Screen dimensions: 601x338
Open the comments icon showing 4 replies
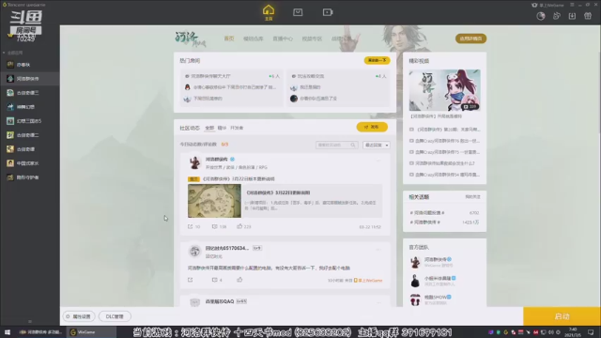coord(215,280)
